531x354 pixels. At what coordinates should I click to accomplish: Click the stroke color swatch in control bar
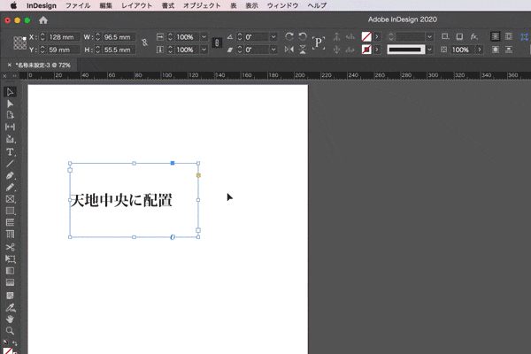pyautogui.click(x=366, y=50)
